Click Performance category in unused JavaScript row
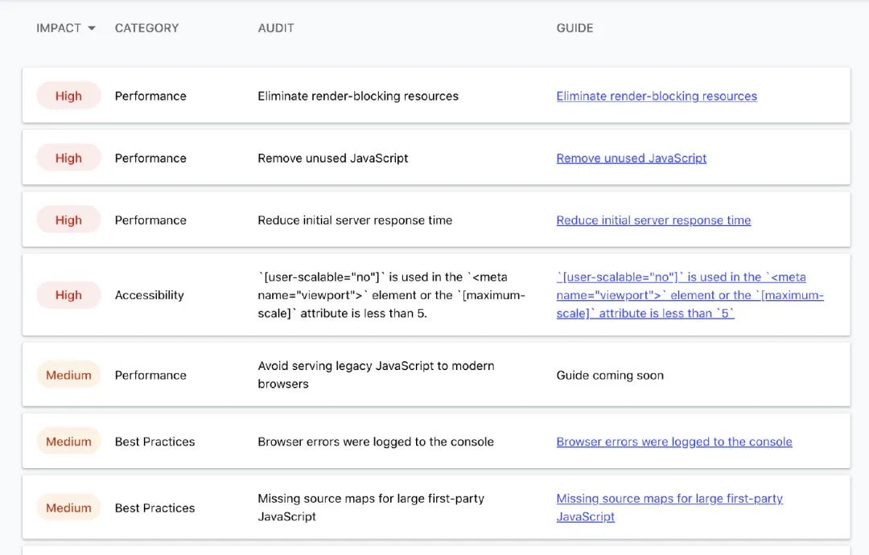Viewport: 869px width, 555px height. 150,158
